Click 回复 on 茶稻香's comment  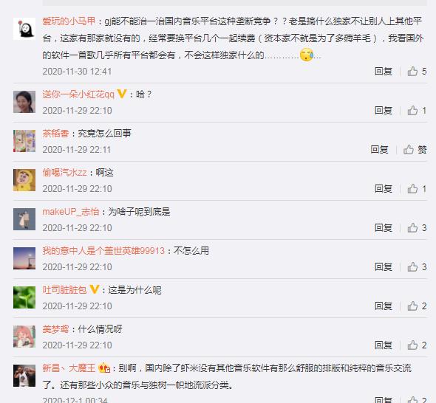click(x=379, y=150)
